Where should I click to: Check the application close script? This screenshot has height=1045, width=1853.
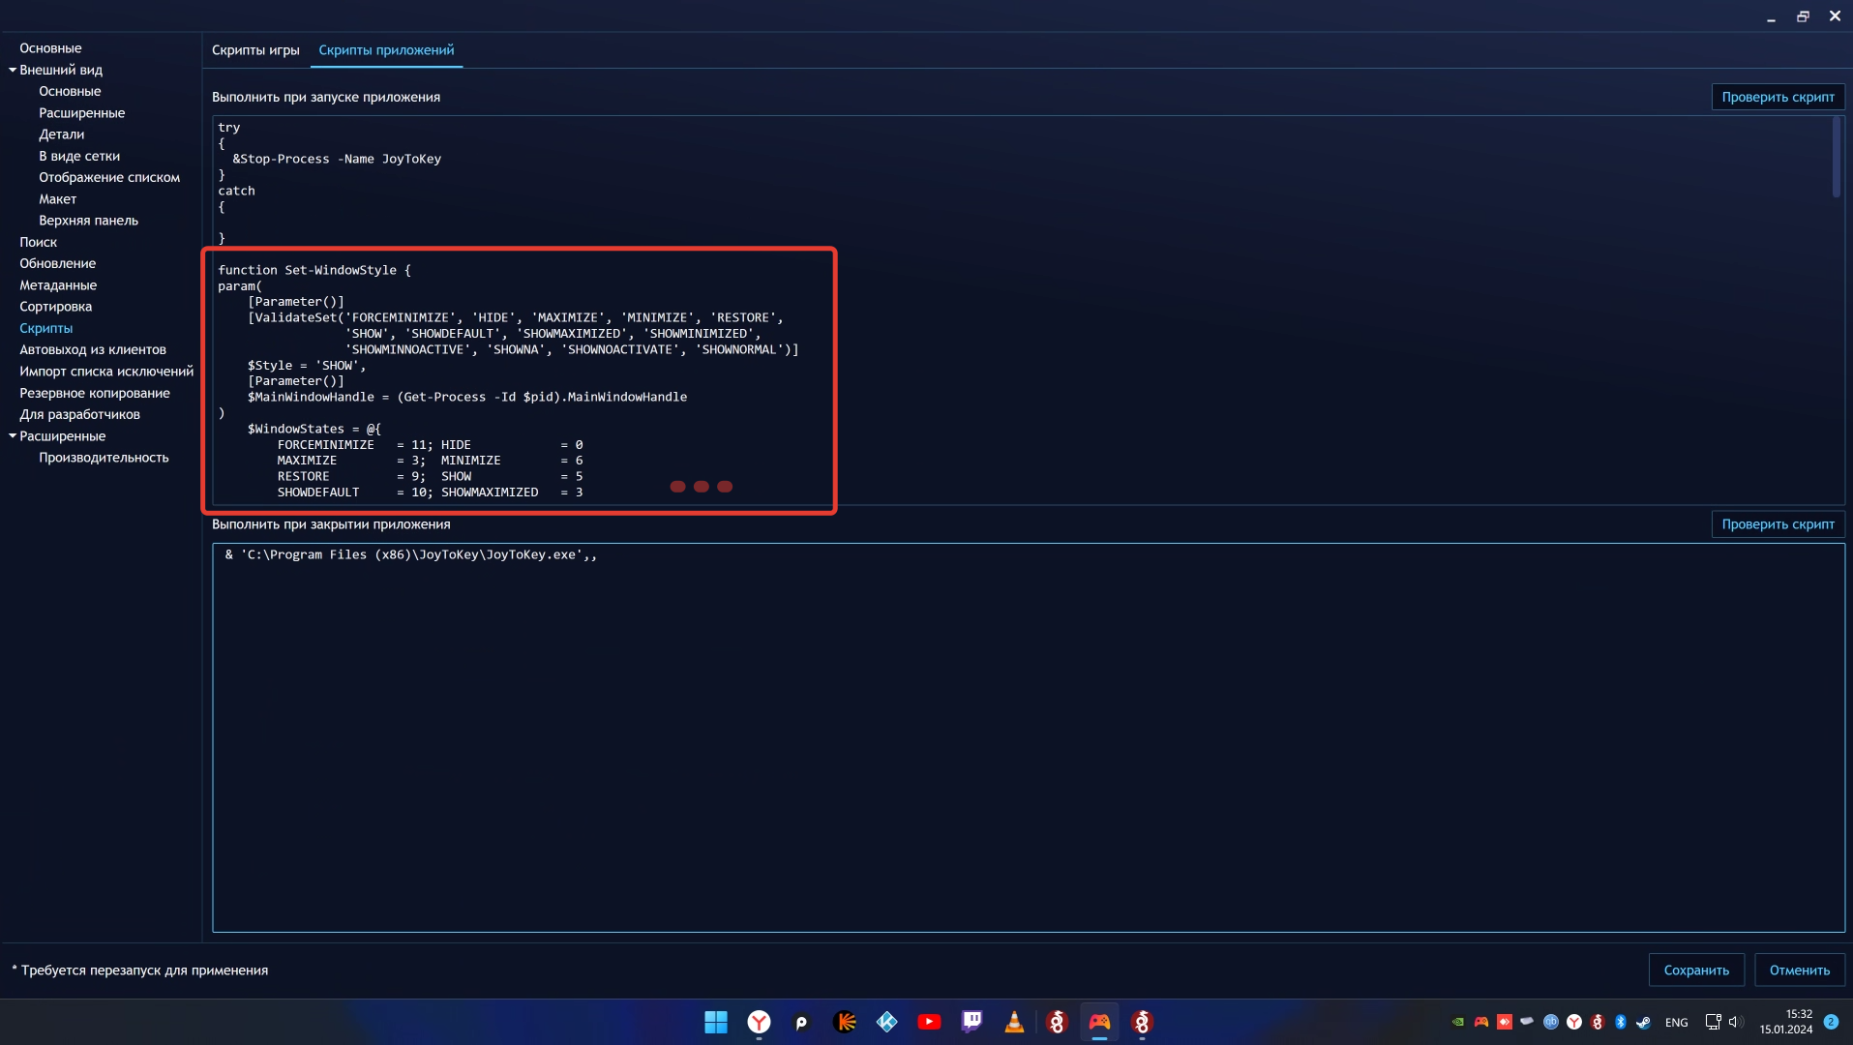click(1778, 524)
